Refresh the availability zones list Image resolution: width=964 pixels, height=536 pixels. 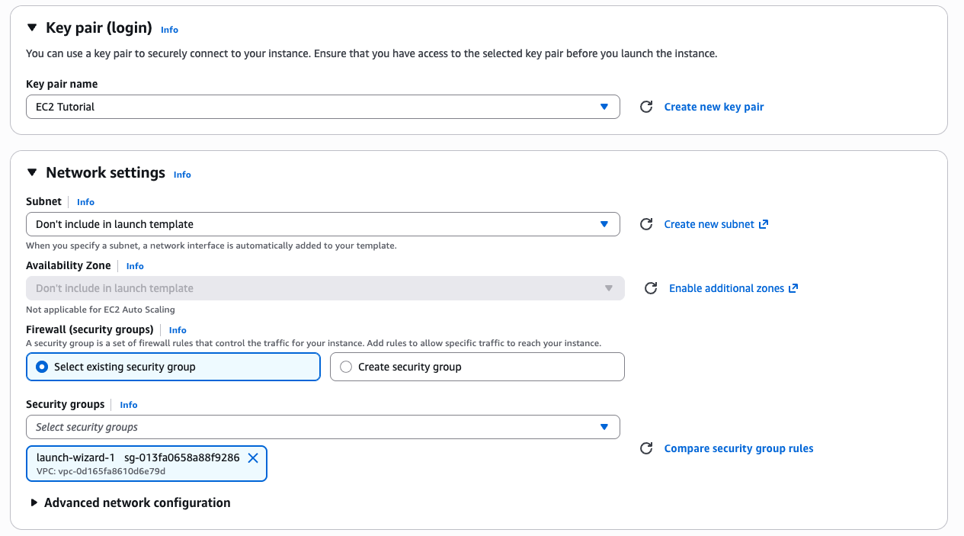click(x=651, y=288)
